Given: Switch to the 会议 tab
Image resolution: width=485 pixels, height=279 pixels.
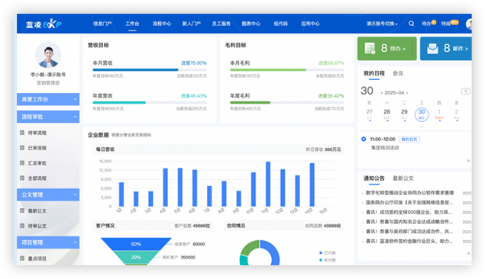Looking at the screenshot, I should coord(398,73).
